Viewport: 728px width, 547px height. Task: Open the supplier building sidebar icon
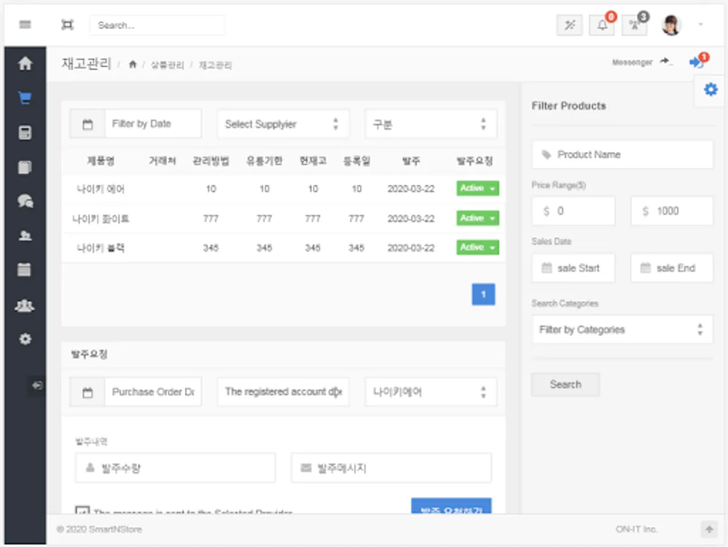point(25,236)
